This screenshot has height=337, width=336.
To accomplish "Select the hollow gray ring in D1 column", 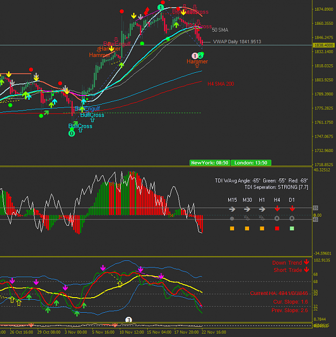I will tap(292, 218).
